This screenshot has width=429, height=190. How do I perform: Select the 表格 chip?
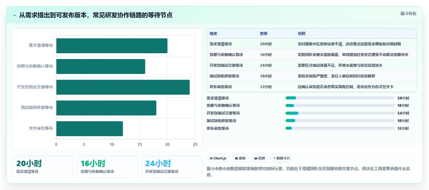[x=240, y=158]
